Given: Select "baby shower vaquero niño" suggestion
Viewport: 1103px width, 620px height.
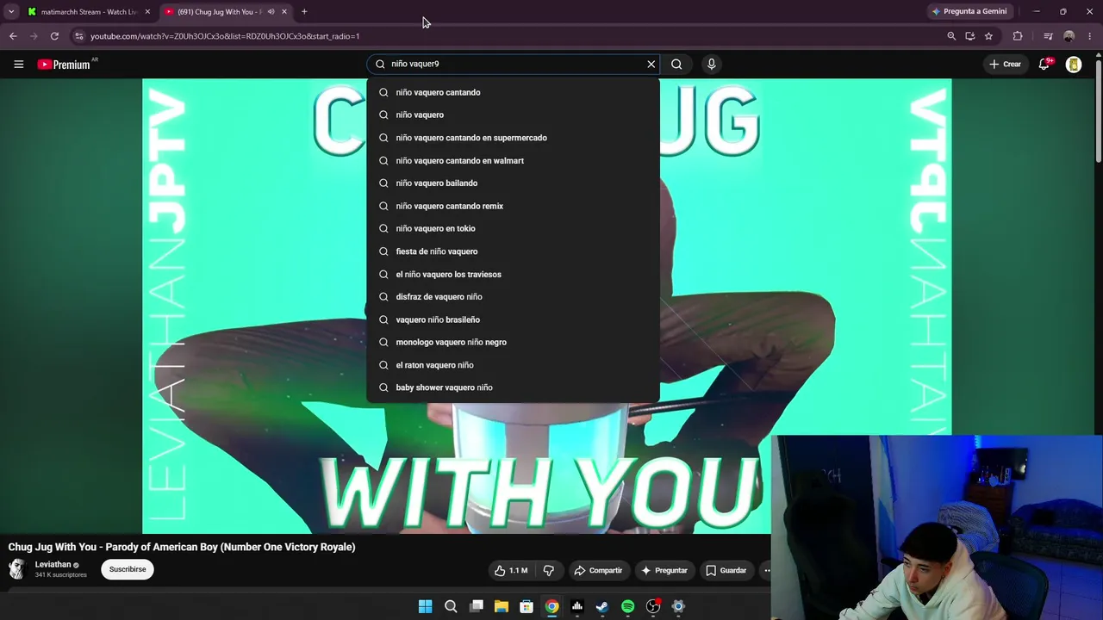Looking at the screenshot, I should click(514, 387).
